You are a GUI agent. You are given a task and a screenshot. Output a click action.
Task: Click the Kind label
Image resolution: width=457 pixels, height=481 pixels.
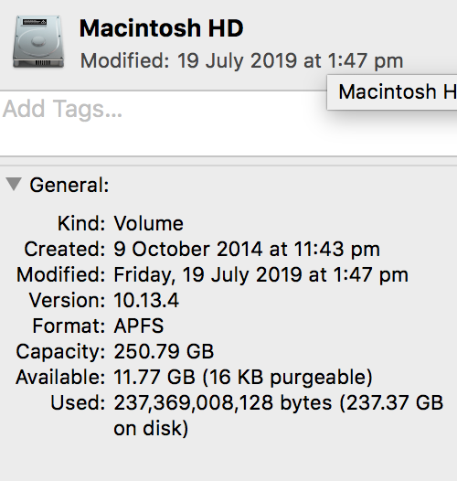pos(81,223)
